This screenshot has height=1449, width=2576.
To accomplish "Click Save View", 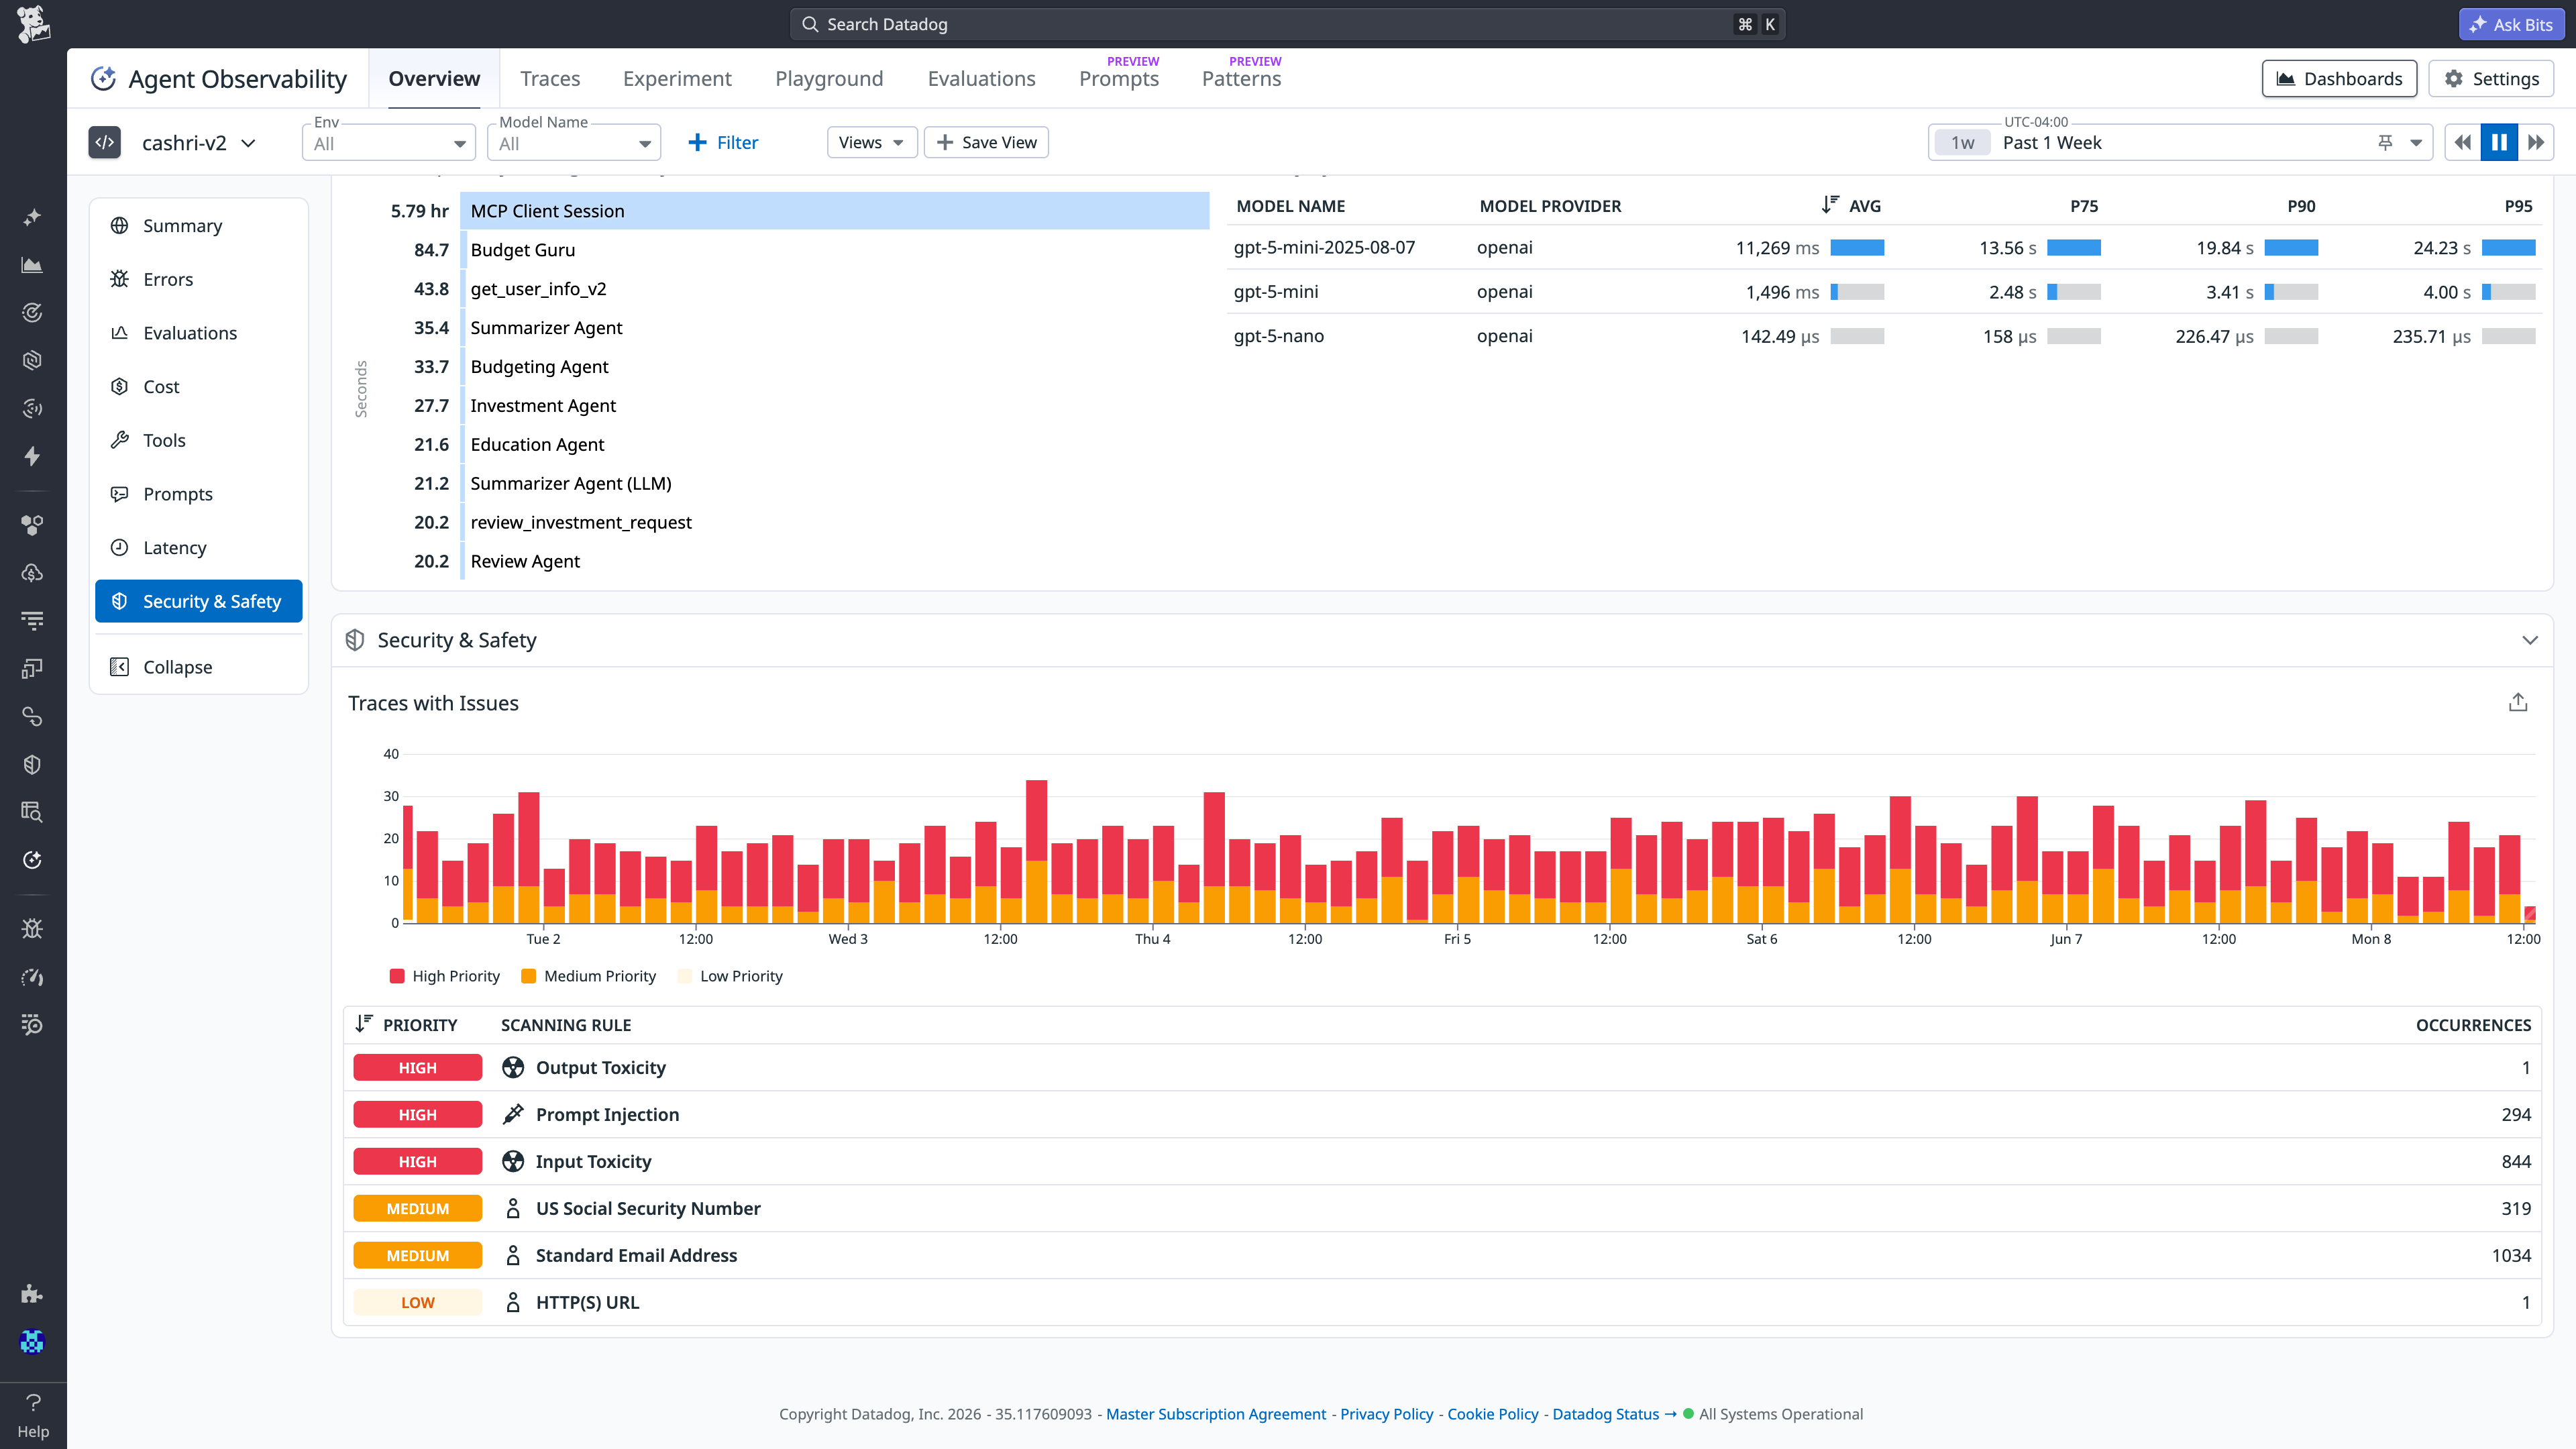I will (x=987, y=142).
